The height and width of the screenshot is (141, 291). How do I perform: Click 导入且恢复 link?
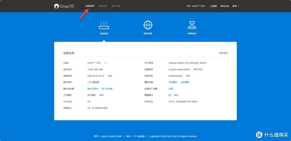[x=107, y=89]
